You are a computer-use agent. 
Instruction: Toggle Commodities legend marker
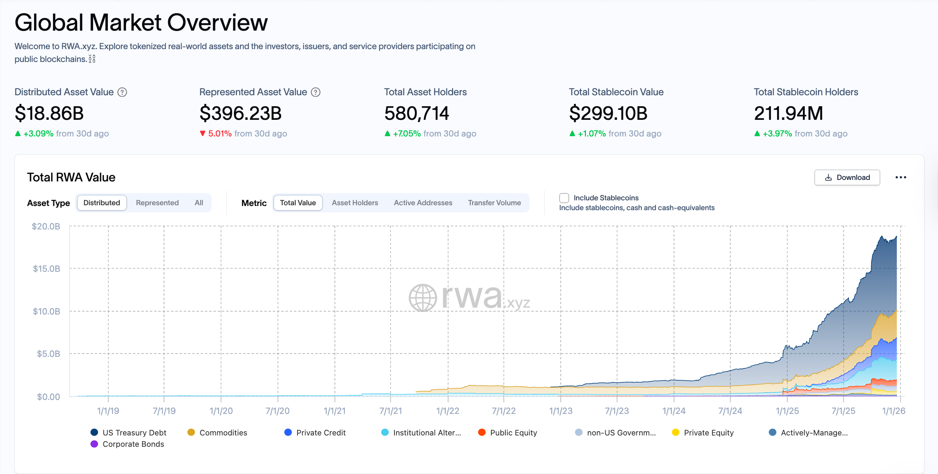(191, 432)
